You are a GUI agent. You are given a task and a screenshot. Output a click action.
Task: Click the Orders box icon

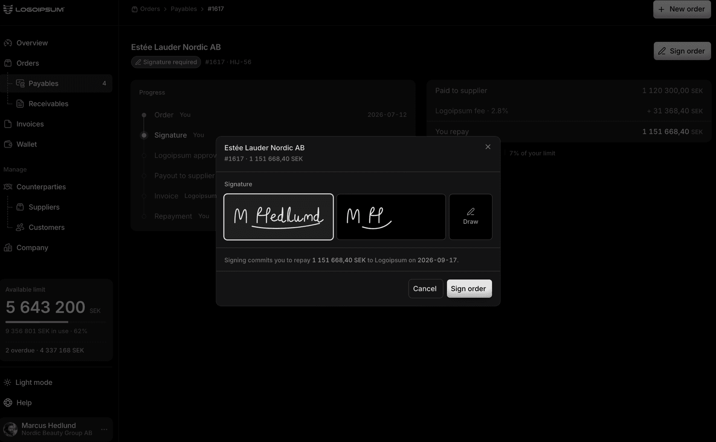click(8, 63)
